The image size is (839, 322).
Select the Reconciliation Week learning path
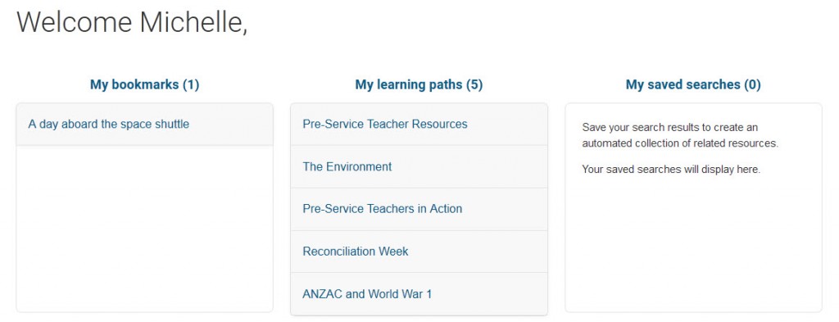tap(356, 251)
